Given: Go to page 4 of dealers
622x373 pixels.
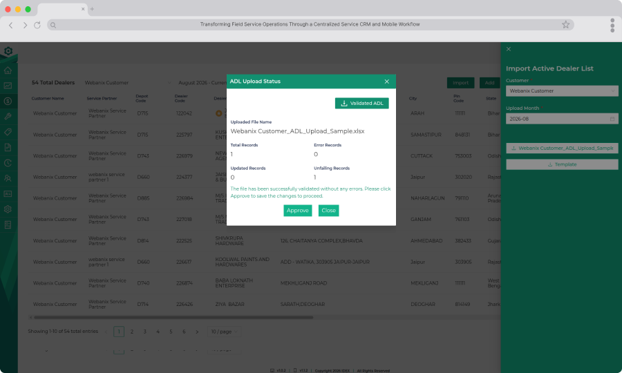Looking at the screenshot, I should tap(158, 332).
